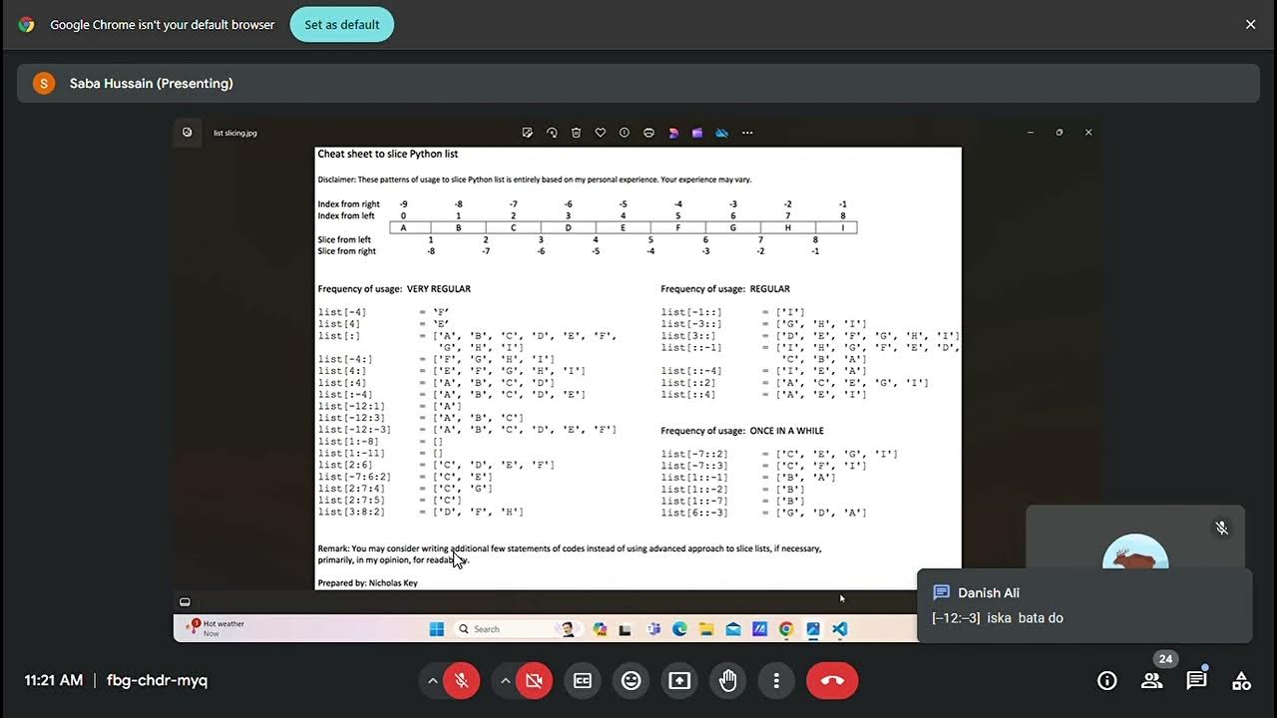This screenshot has width=1277, height=718.
Task: Click the Prepared by: Nicholas Key text
Action: pyautogui.click(x=367, y=582)
